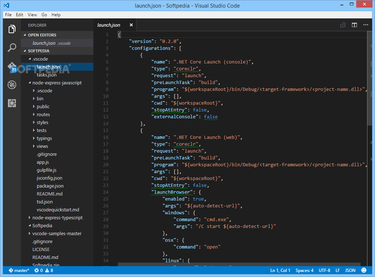Open the Extensions view icon
Viewport: 375px width, 277px height.
(x=12, y=103)
